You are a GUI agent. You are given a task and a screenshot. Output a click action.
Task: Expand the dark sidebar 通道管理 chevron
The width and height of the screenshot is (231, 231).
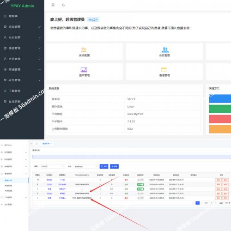[x=39, y=49]
